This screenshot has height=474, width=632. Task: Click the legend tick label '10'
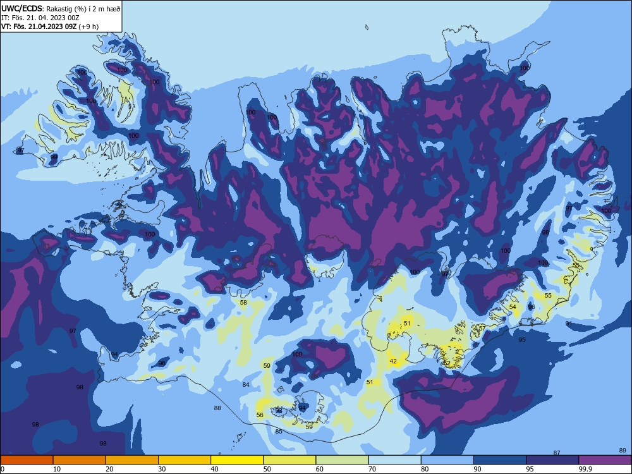point(57,469)
